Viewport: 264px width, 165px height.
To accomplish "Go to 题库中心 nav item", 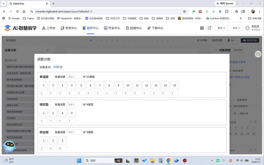I will click(90, 28).
